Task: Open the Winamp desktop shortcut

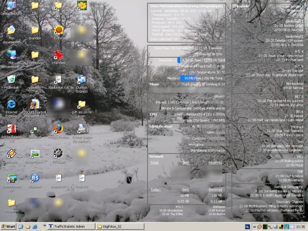Action: tap(11, 153)
